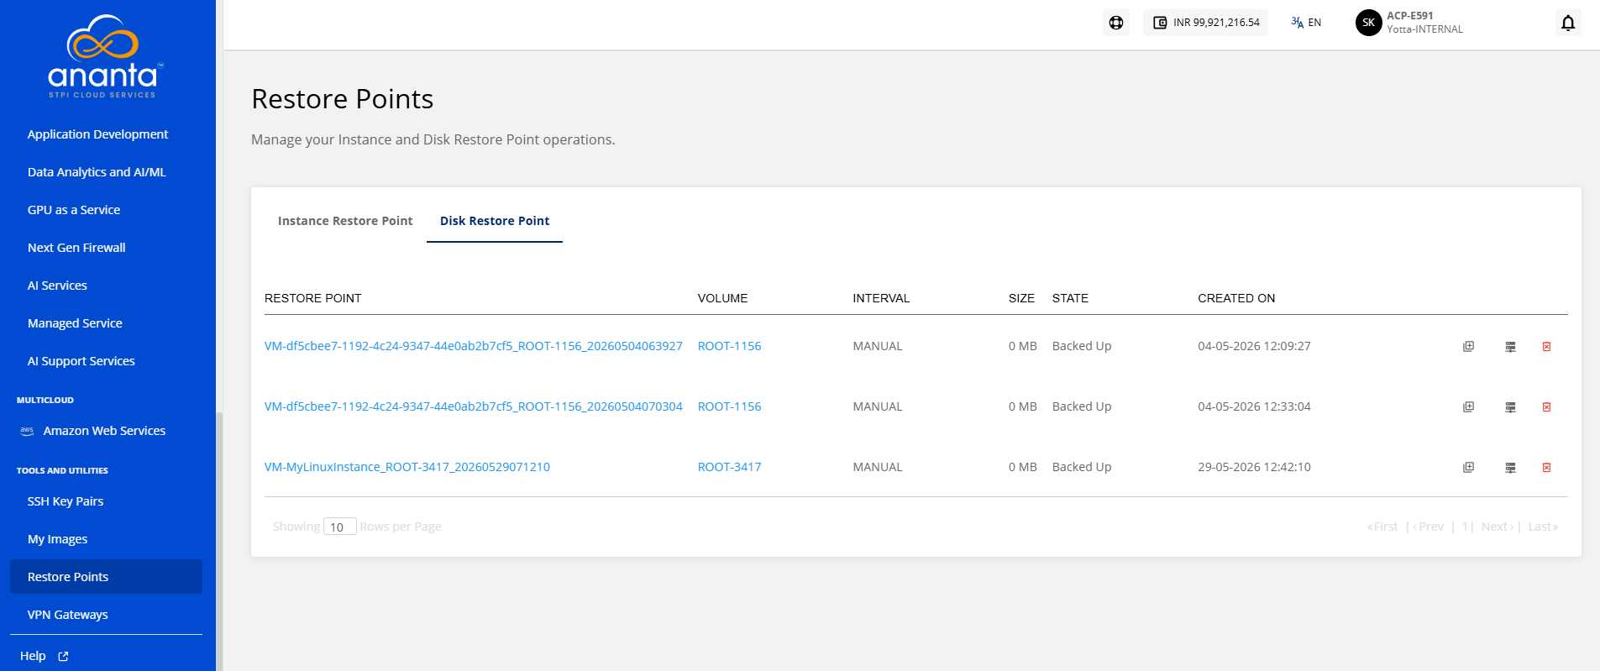
Task: Delete the VM-MyLinuxInstance restore point
Action: (x=1546, y=468)
